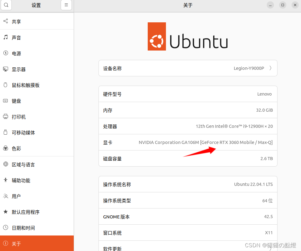Image resolution: width=301 pixels, height=251 pixels.
Task: Minimize the Settings window
Action: [x=270, y=5]
